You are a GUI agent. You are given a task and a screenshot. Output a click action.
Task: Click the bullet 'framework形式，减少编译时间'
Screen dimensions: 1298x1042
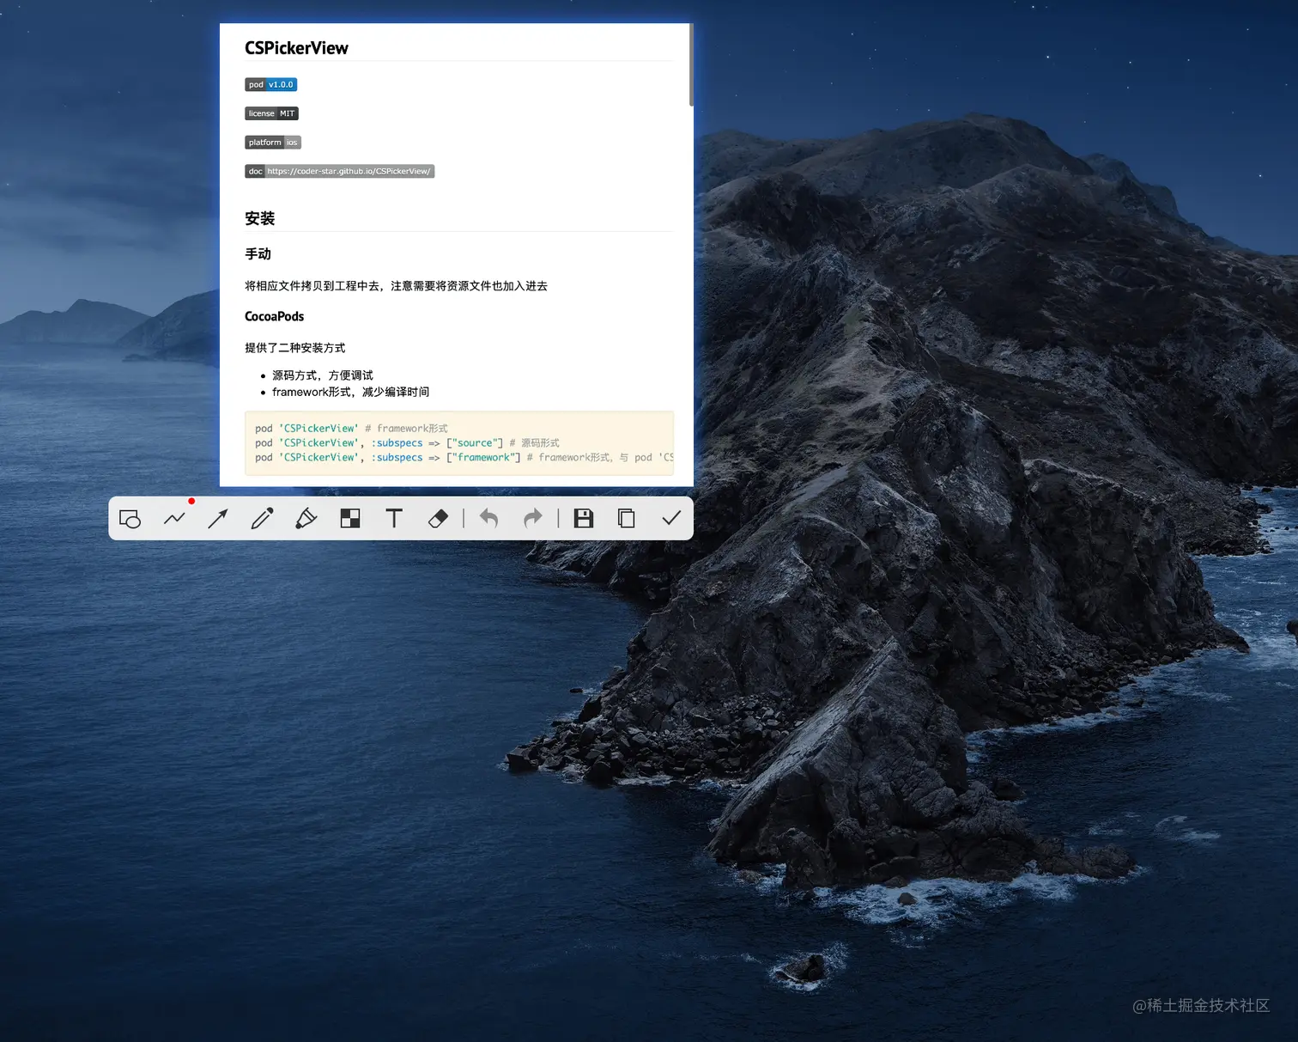tap(351, 392)
